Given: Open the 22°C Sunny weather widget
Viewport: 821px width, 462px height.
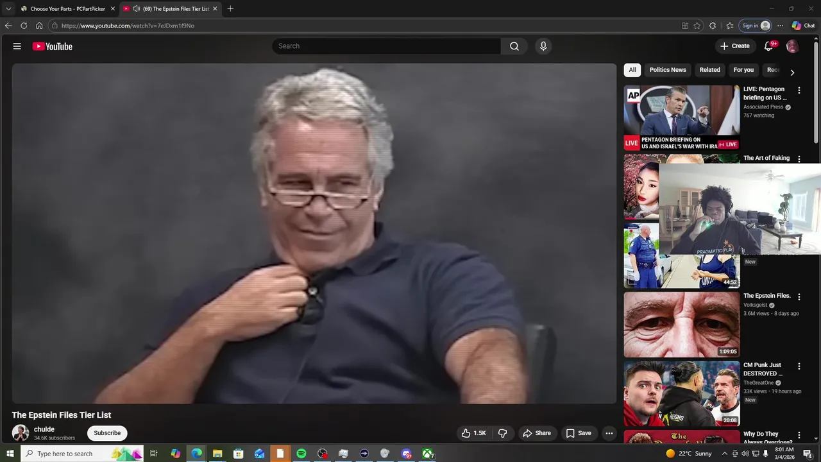Looking at the screenshot, I should pos(689,454).
